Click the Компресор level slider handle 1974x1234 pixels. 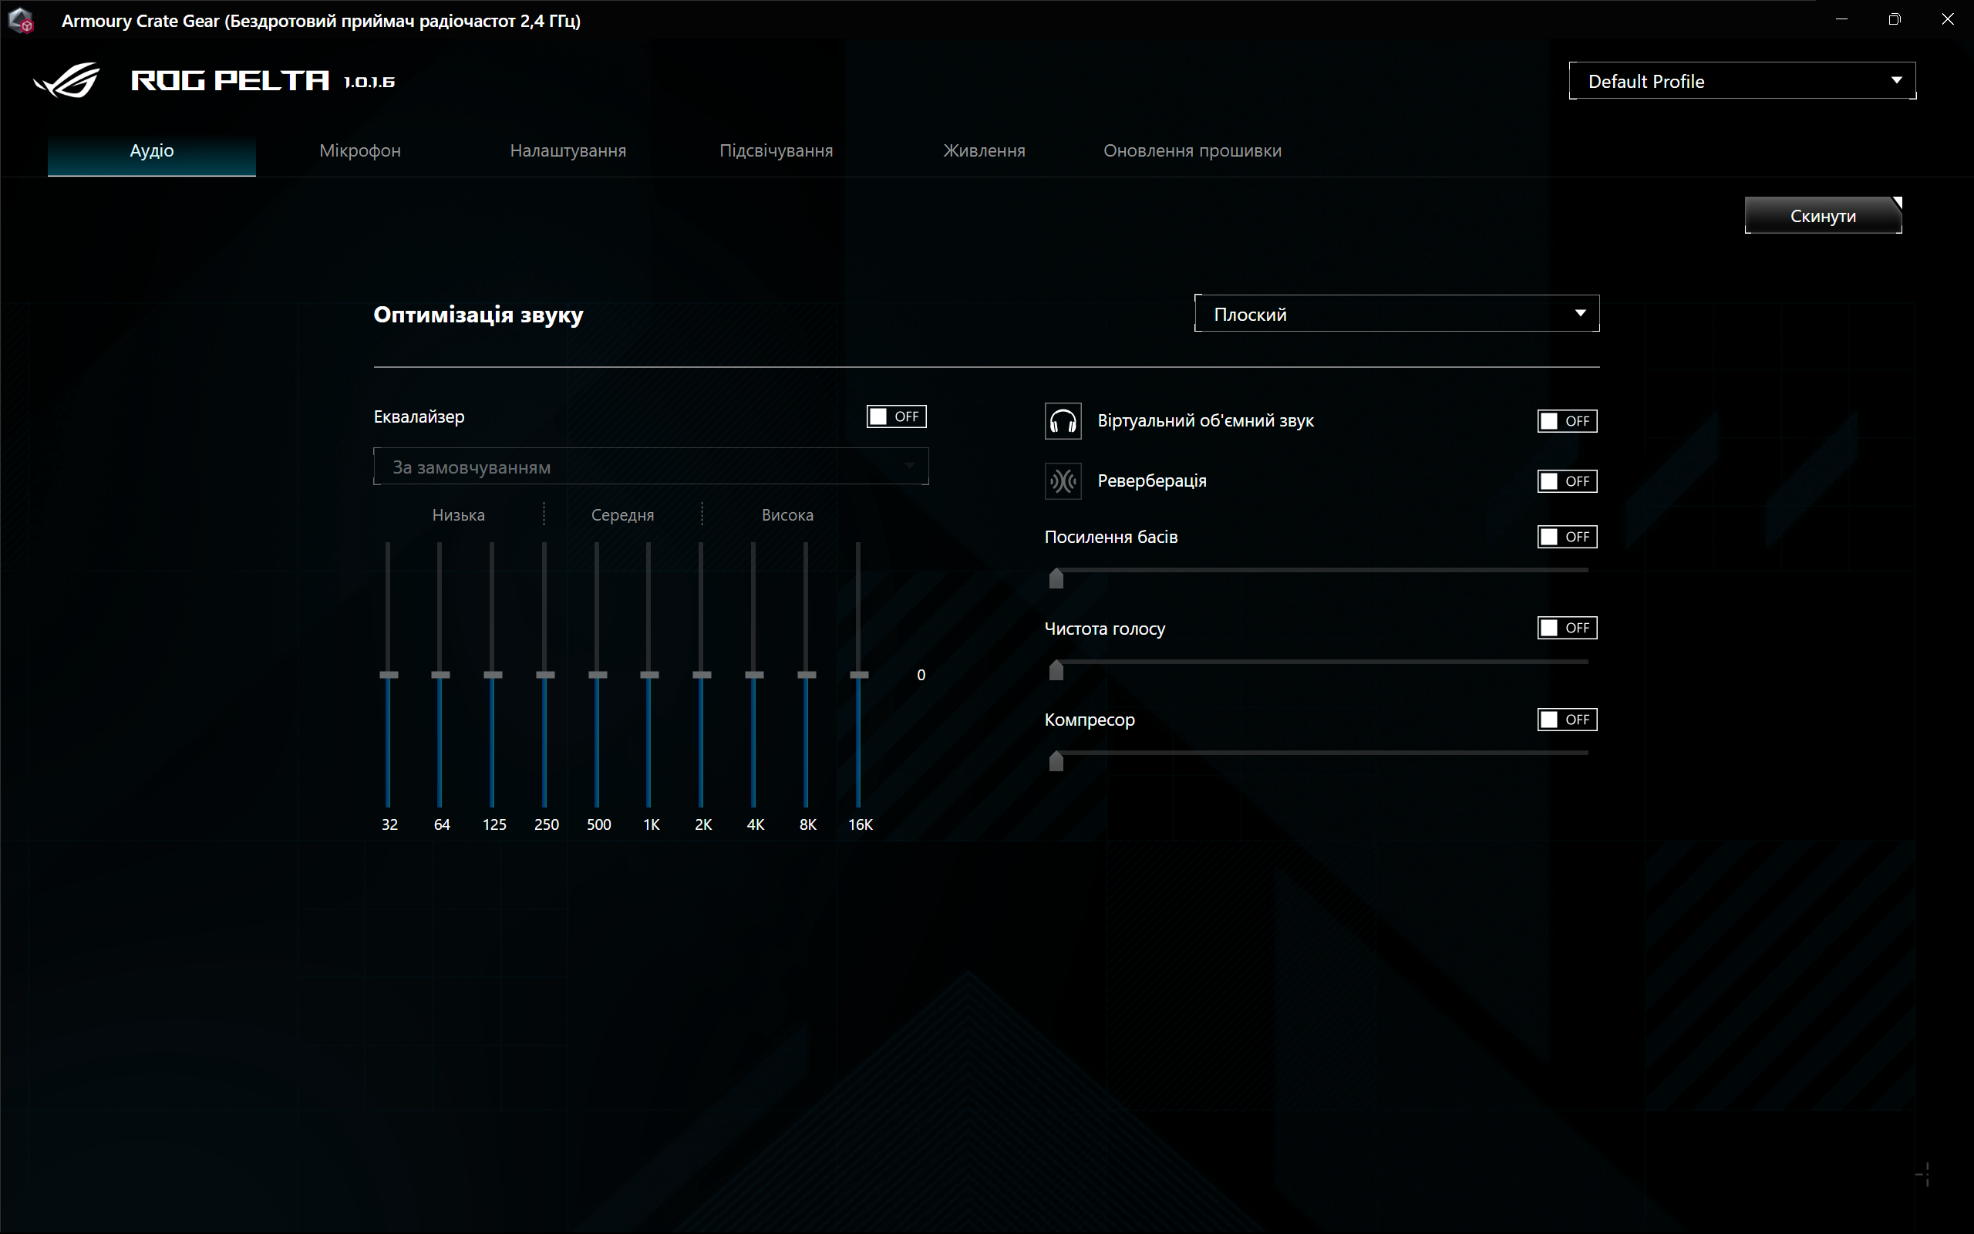pyautogui.click(x=1056, y=760)
